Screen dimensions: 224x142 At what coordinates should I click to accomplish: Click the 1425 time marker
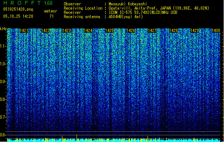click(x=109, y=31)
